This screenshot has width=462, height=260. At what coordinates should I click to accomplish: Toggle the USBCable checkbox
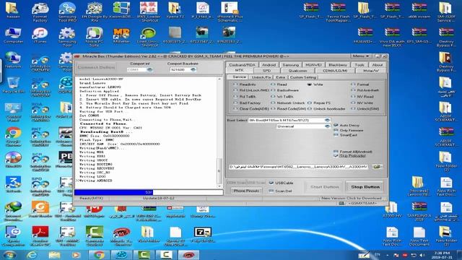[x=271, y=183]
